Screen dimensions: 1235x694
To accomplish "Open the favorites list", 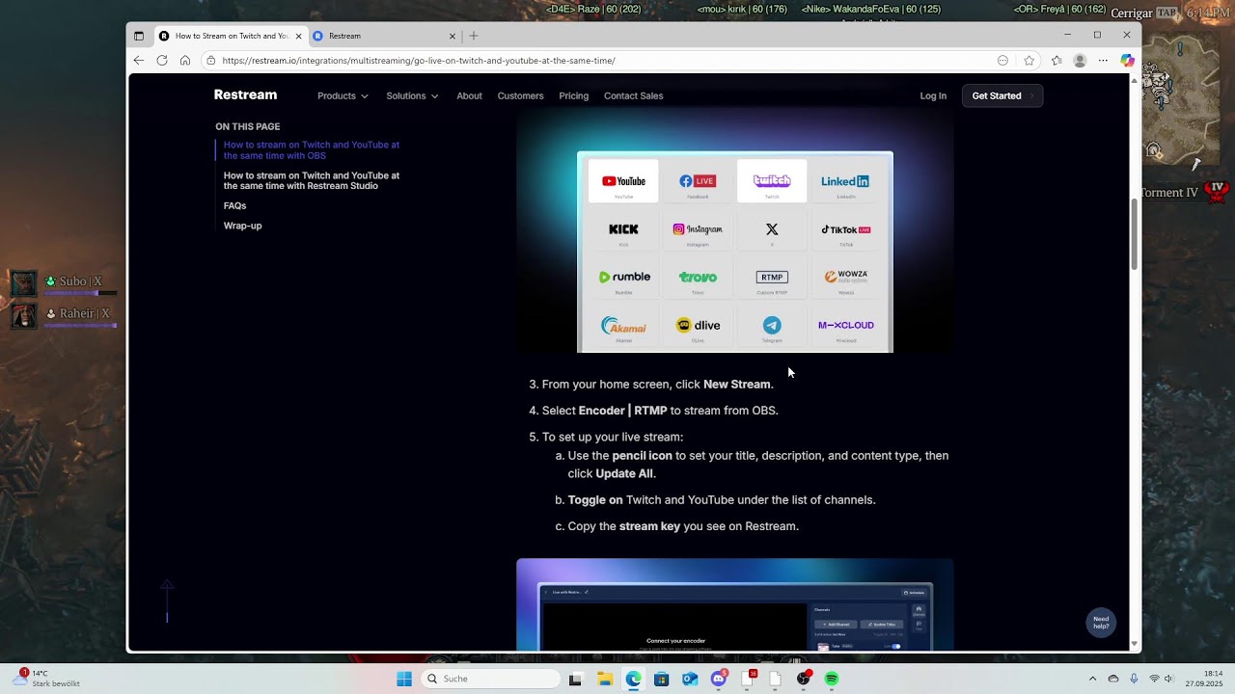I will coord(1057,60).
